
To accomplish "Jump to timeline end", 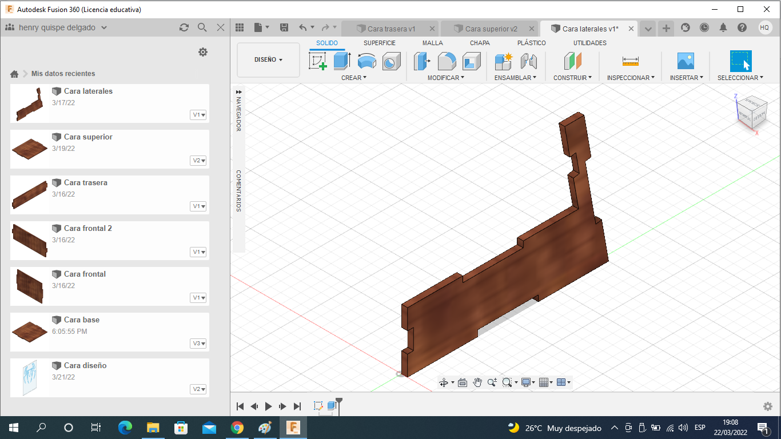I will (297, 406).
